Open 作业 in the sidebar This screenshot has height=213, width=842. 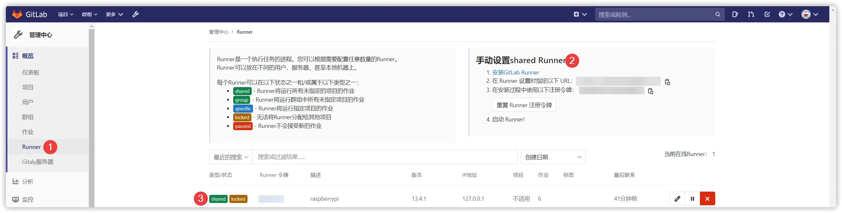28,132
